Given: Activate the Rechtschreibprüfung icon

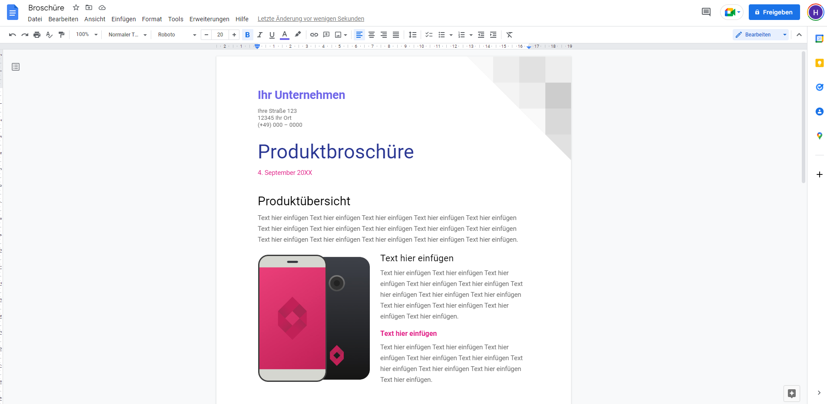Looking at the screenshot, I should tap(49, 35).
